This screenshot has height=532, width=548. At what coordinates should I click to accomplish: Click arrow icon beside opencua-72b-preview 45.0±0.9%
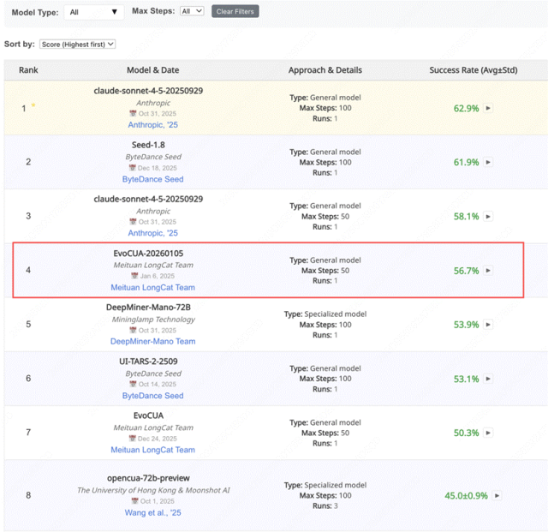click(497, 496)
